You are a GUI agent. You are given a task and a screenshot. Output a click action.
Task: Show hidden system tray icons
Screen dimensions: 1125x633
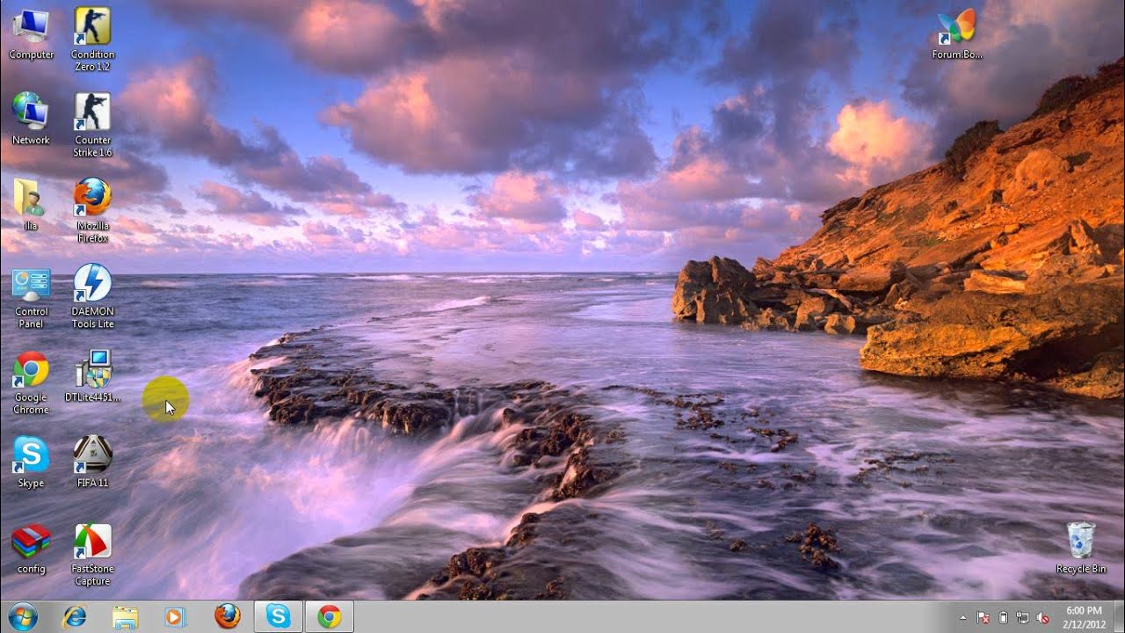[962, 617]
